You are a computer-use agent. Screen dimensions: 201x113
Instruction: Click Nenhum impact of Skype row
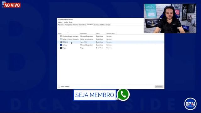click(109, 48)
